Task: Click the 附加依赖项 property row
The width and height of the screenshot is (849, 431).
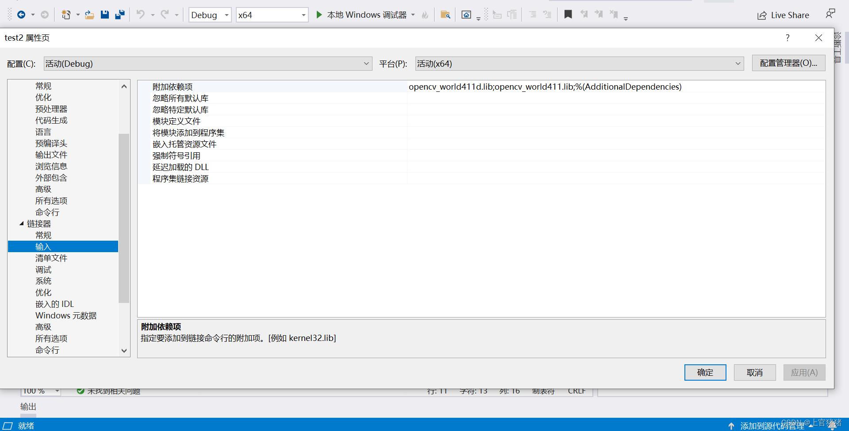Action: click(x=481, y=87)
